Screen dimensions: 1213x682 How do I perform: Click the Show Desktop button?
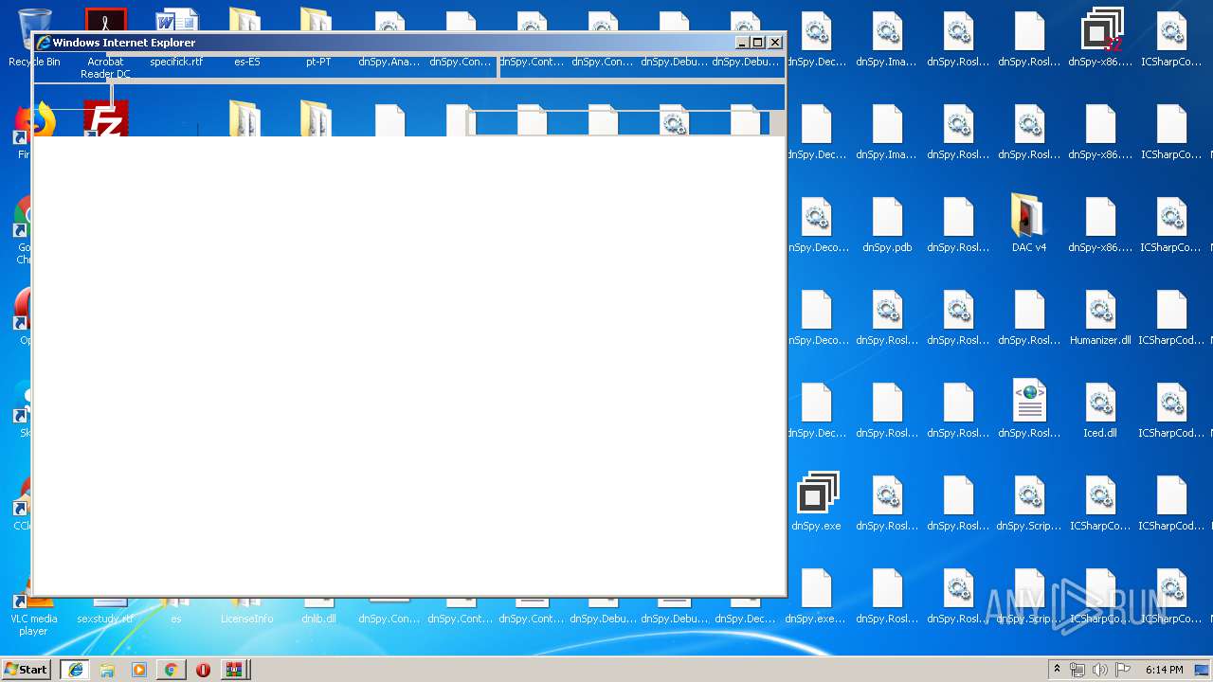[1202, 670]
